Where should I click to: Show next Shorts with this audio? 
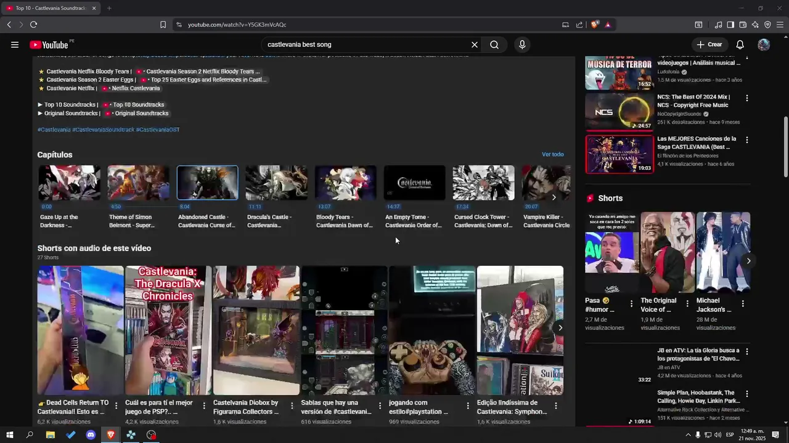click(560, 328)
